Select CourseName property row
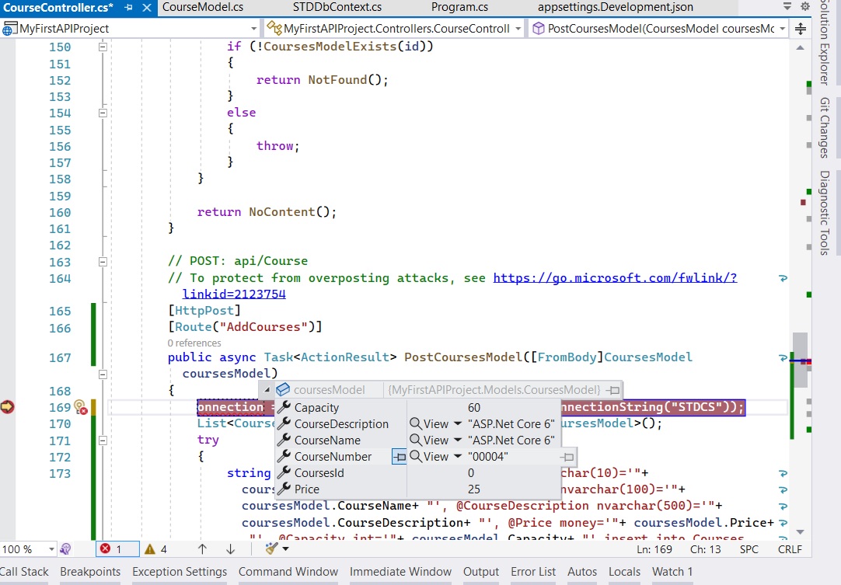The image size is (841, 585). tap(327, 440)
